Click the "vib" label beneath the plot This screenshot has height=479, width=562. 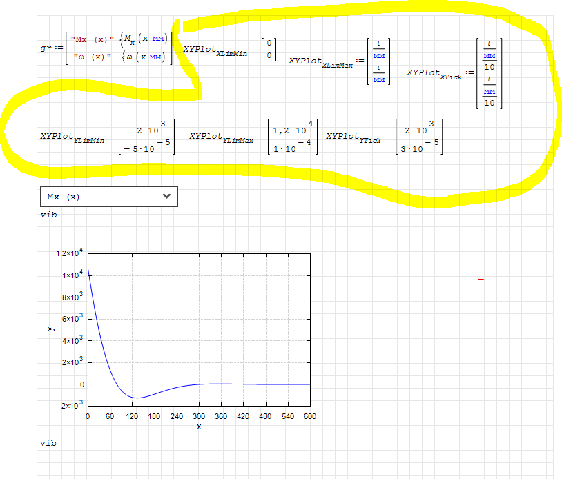coord(48,442)
